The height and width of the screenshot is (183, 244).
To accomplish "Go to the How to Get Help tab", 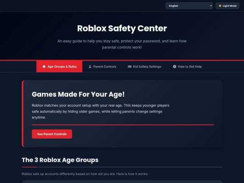I will 188,66.
